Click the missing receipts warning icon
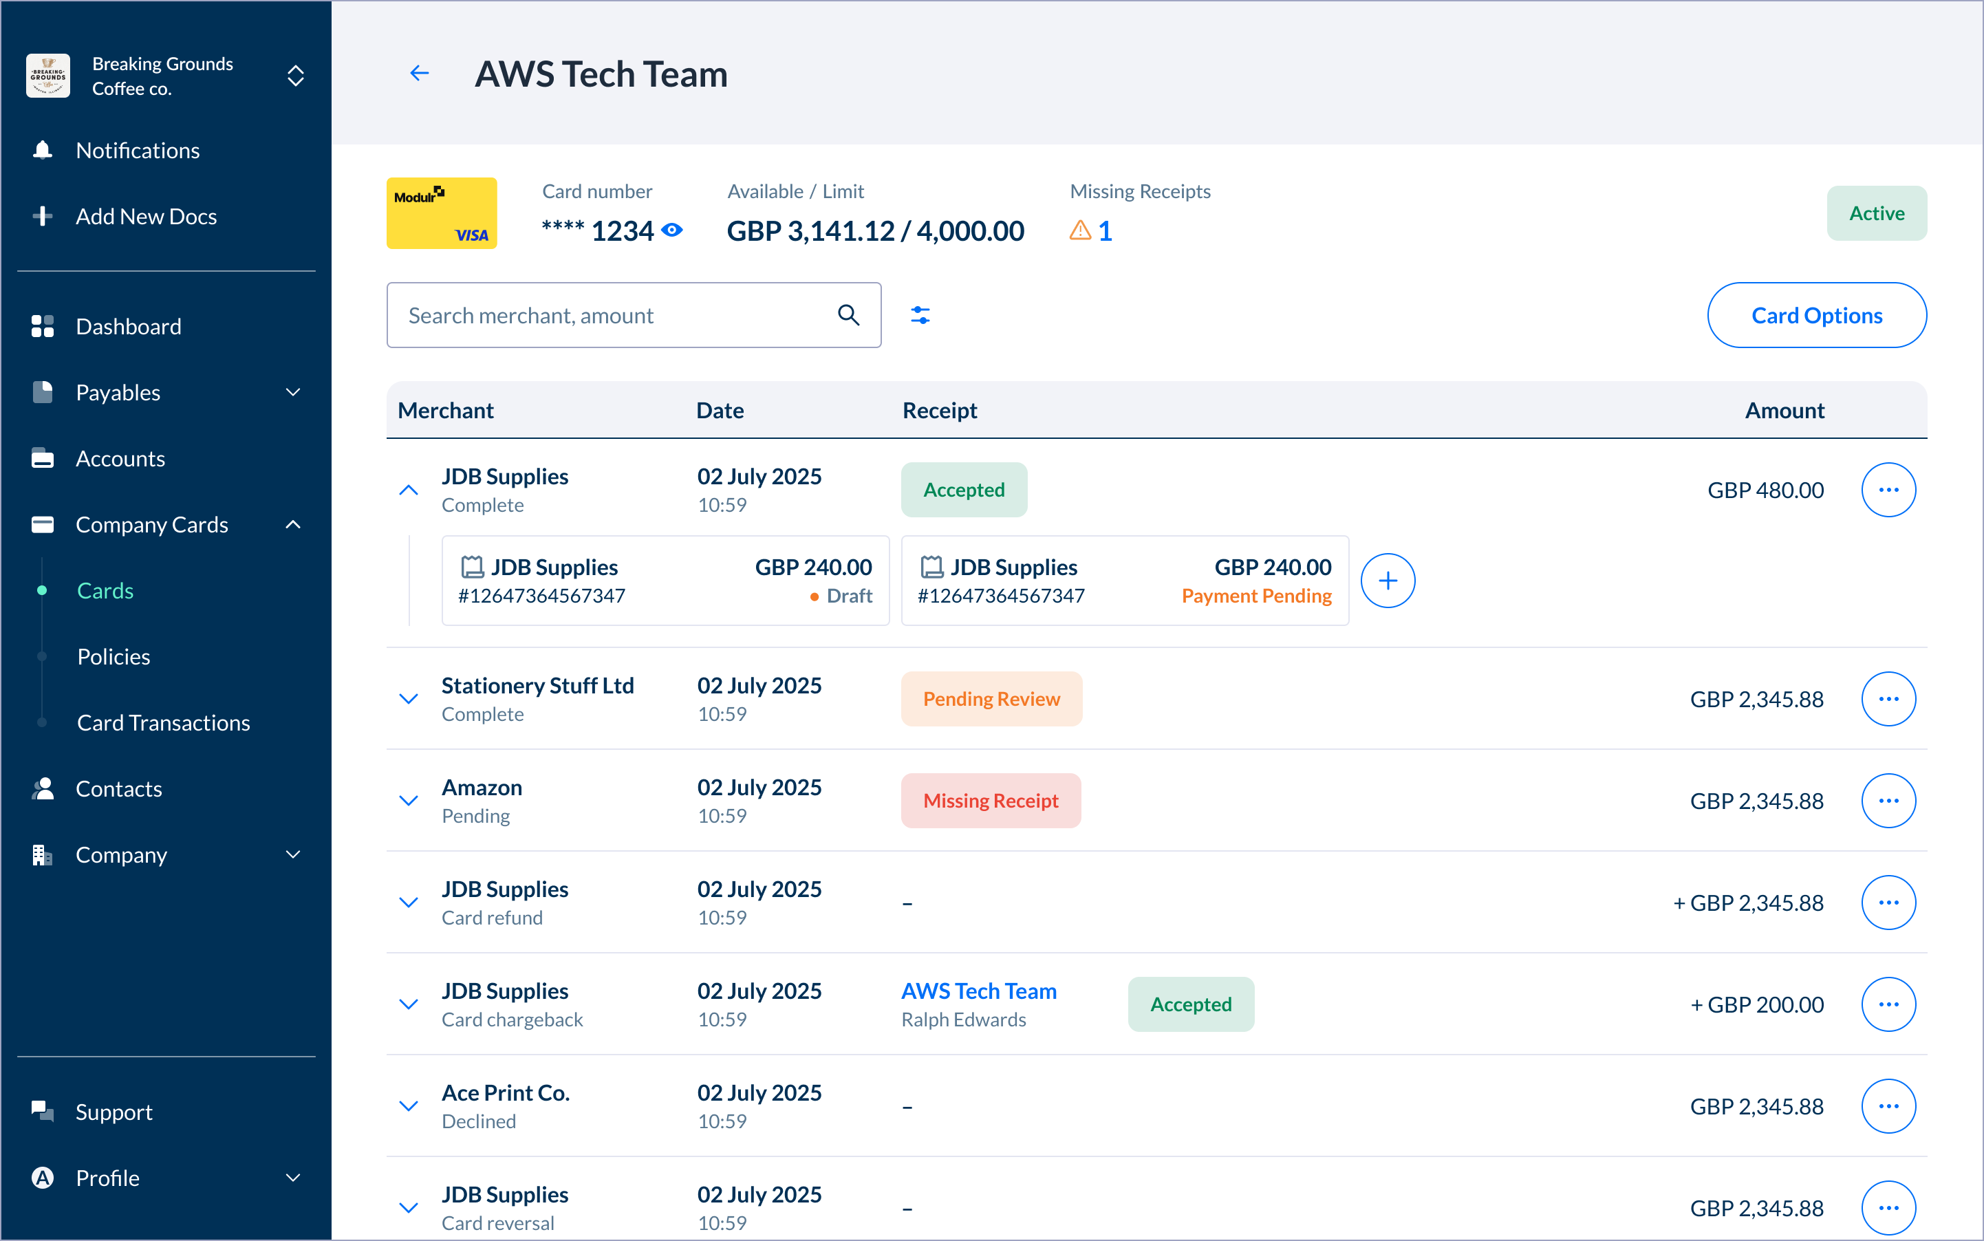Image resolution: width=1984 pixels, height=1241 pixels. coord(1080,230)
